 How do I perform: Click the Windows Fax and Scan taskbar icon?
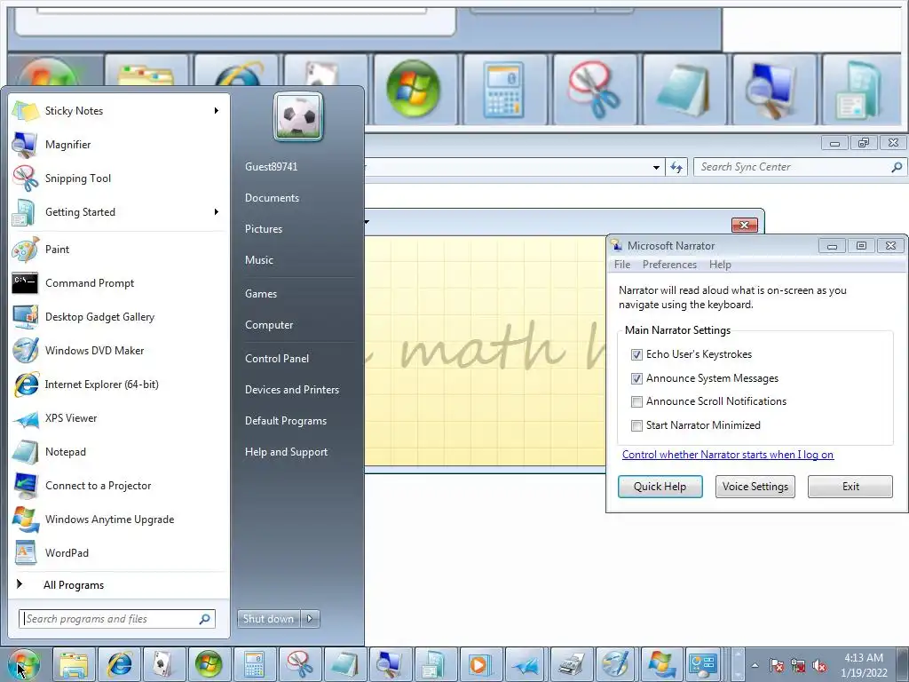(571, 664)
